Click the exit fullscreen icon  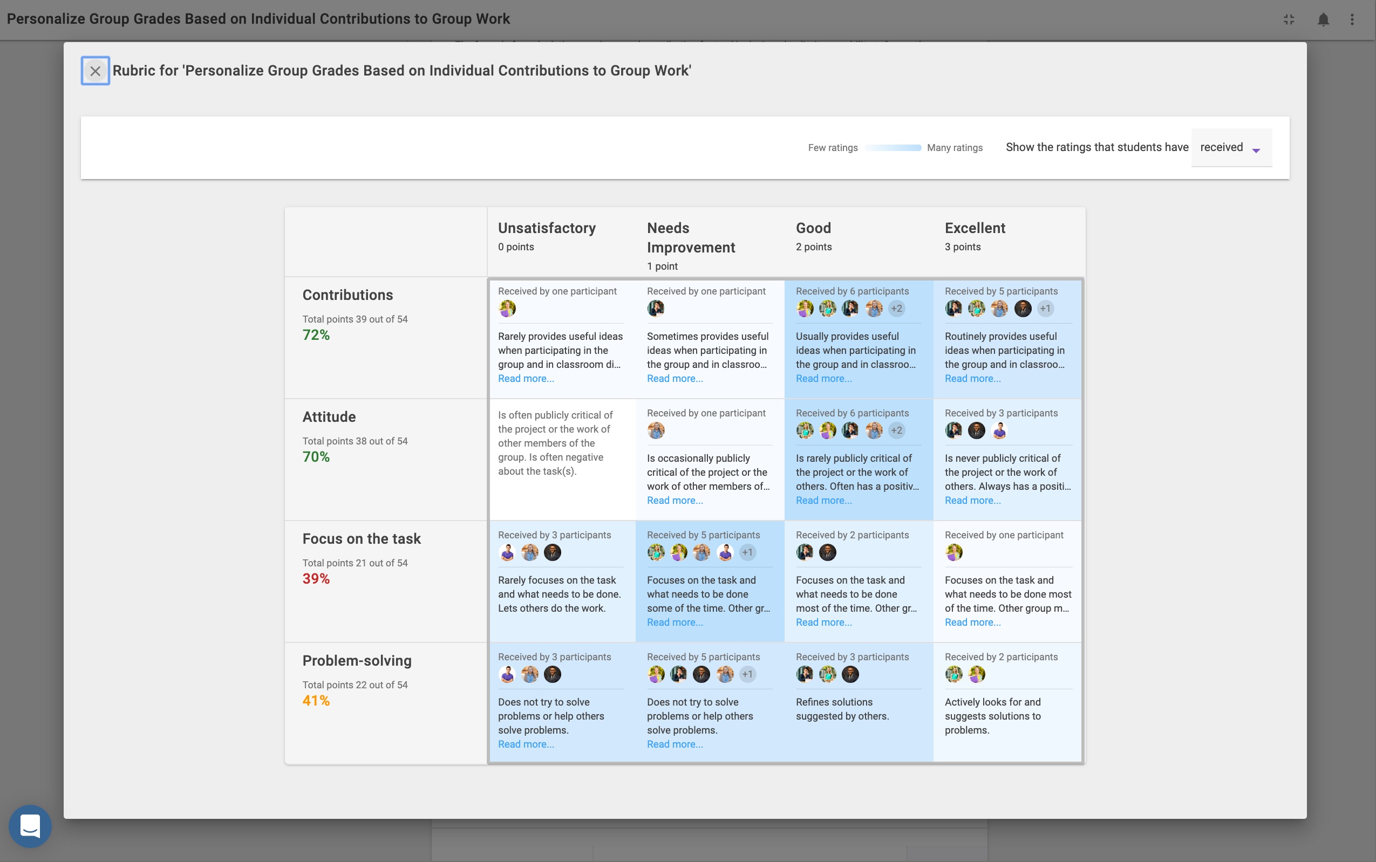pyautogui.click(x=1289, y=19)
